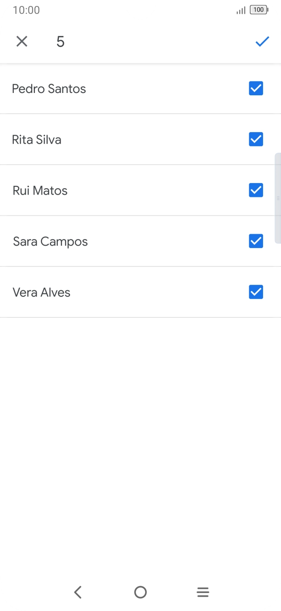The image size is (281, 611).
Task: Tap the selection counter showing 5
Action: pos(60,41)
